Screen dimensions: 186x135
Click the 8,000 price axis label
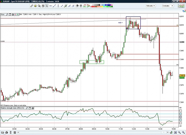tap(182, 42)
